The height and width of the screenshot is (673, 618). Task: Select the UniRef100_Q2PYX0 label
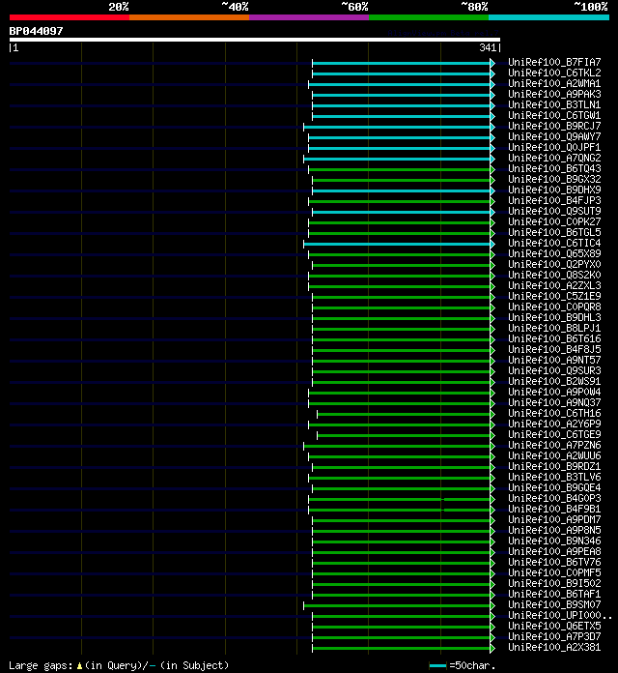point(554,264)
